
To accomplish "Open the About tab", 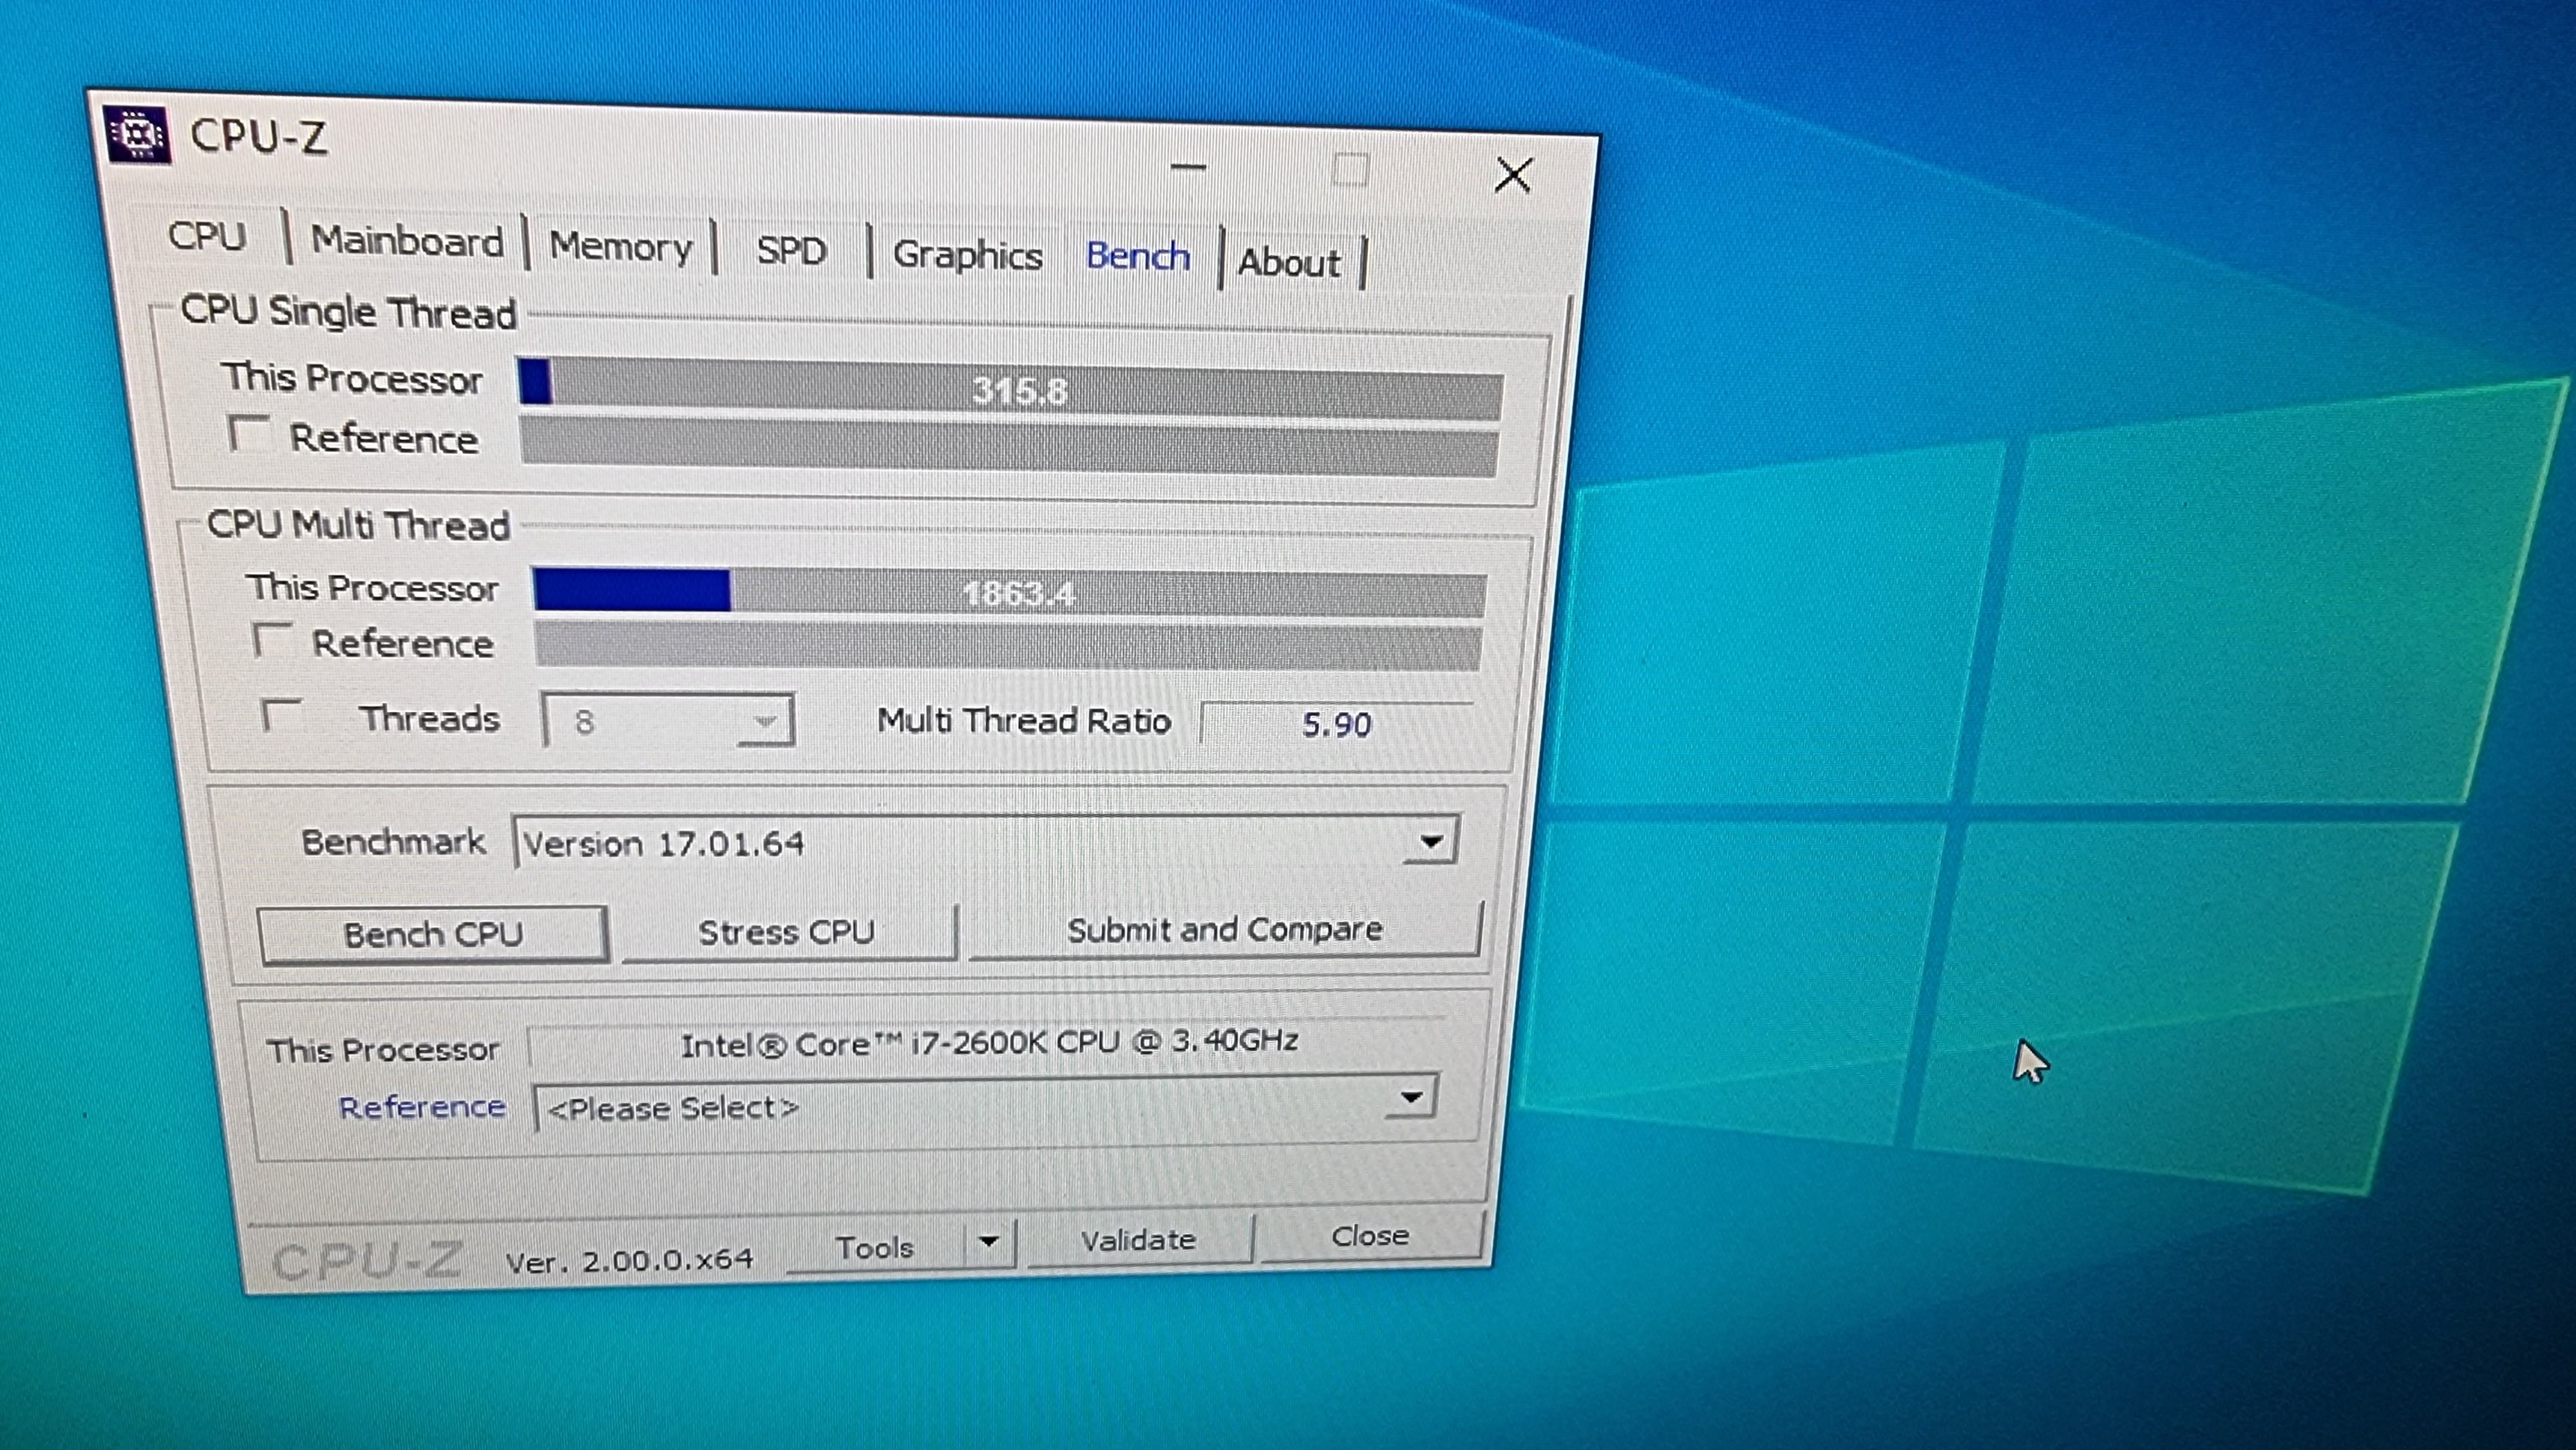I will (x=1289, y=263).
